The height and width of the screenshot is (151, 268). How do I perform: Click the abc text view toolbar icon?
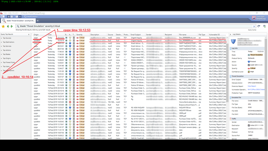pyautogui.click(x=20, y=17)
